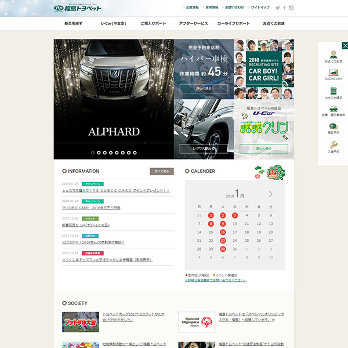Open the Facebook social icon
The image size is (348, 348).
(284, 8)
